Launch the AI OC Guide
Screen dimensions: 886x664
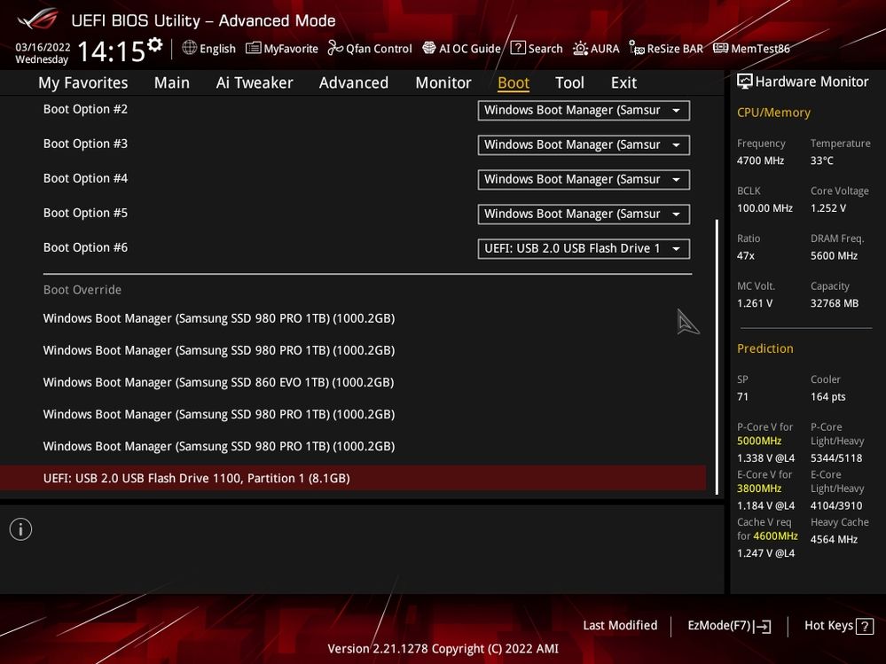462,49
